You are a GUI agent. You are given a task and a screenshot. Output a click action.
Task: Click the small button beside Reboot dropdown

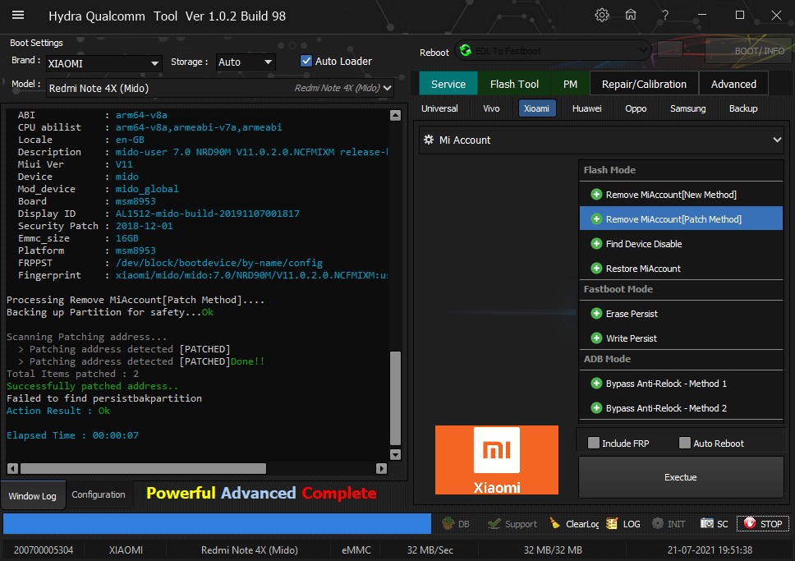pos(670,50)
